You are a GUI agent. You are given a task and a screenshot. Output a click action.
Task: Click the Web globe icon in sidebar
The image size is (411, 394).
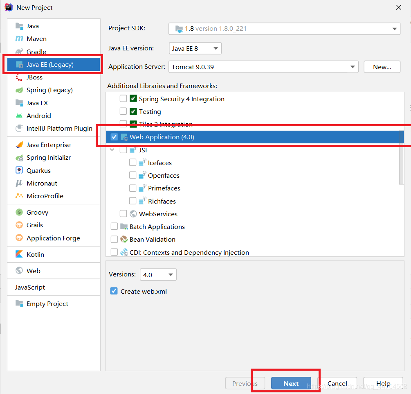(x=19, y=270)
